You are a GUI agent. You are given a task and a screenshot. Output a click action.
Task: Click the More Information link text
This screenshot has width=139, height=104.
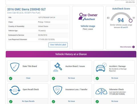(x=126, y=47)
